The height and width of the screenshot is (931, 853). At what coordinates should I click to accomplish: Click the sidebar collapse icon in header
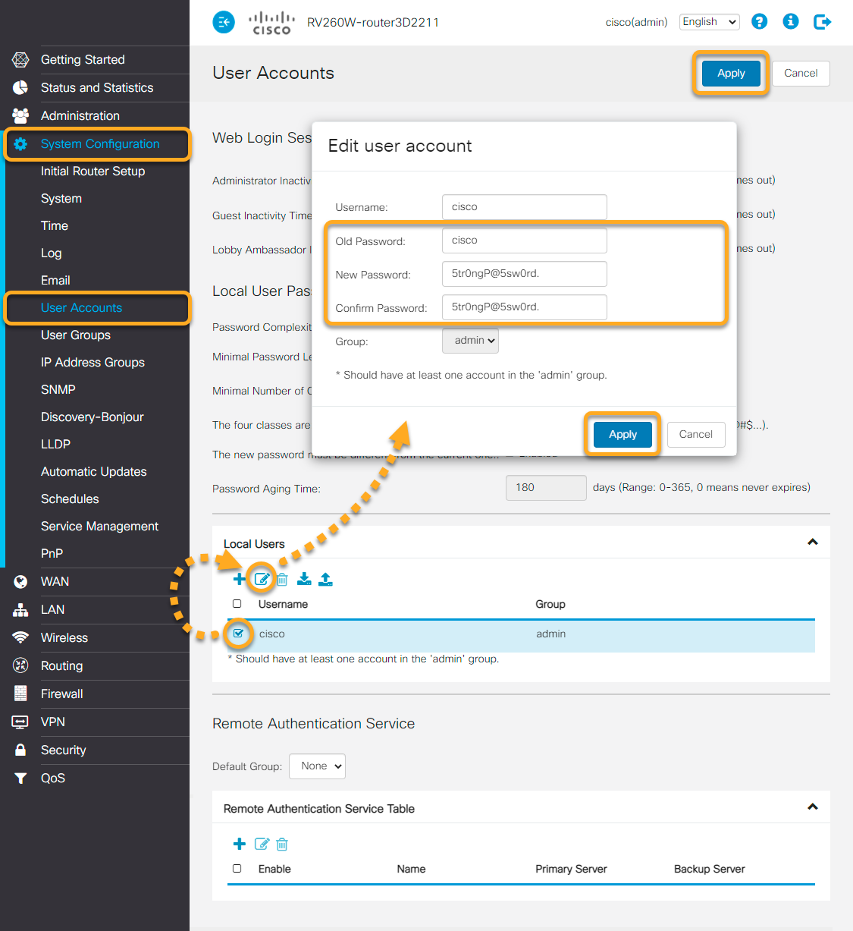click(224, 22)
